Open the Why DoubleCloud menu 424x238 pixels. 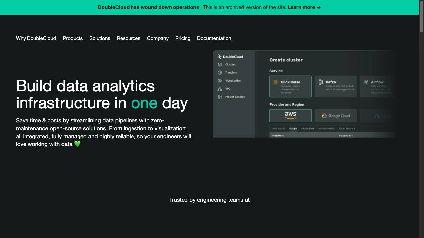pos(36,38)
